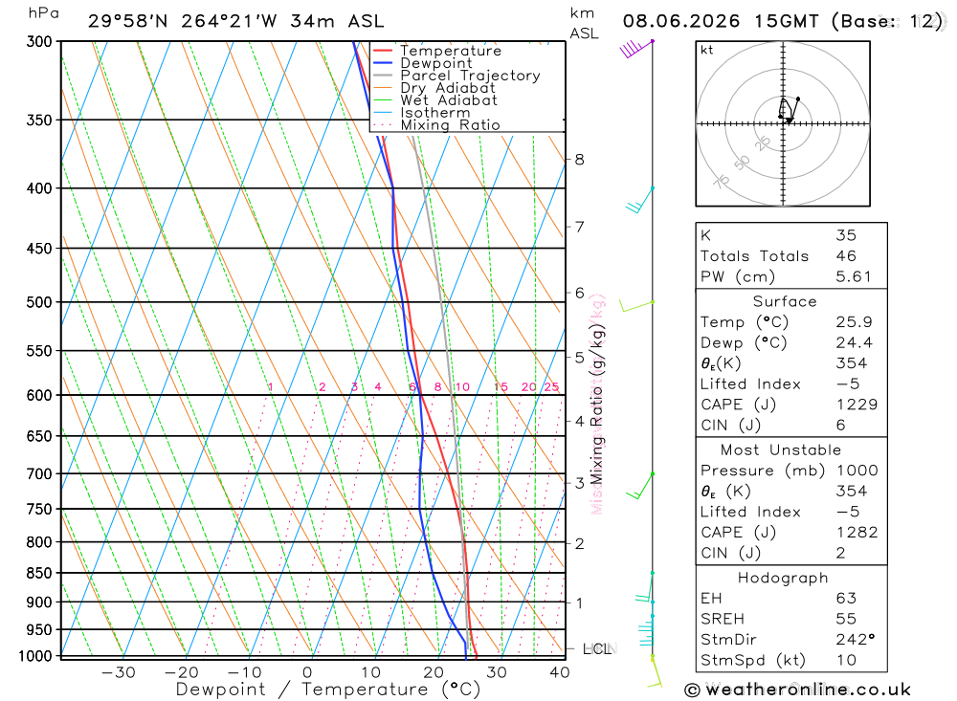Click the 'Surface' section heading
This screenshot has width=957, height=701.
click(785, 301)
